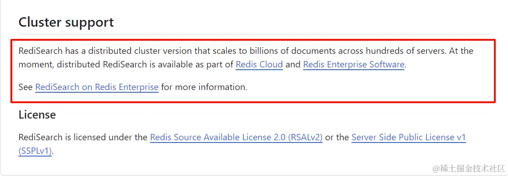Open Redis Source Available License 2.0 link
This screenshot has width=508, height=176.
point(236,138)
